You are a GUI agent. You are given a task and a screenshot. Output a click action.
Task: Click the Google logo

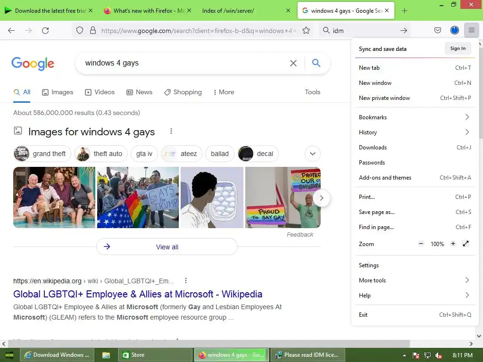coord(33,64)
